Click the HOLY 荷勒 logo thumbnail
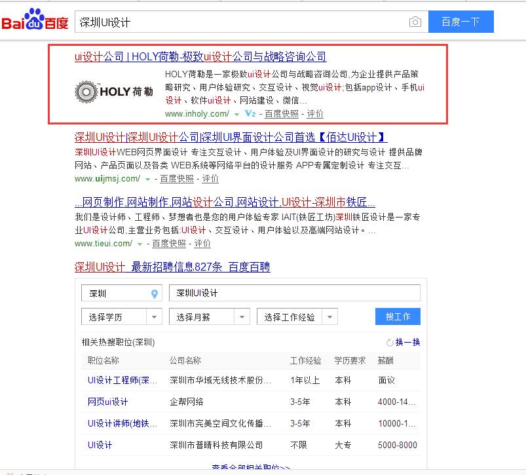 click(114, 92)
